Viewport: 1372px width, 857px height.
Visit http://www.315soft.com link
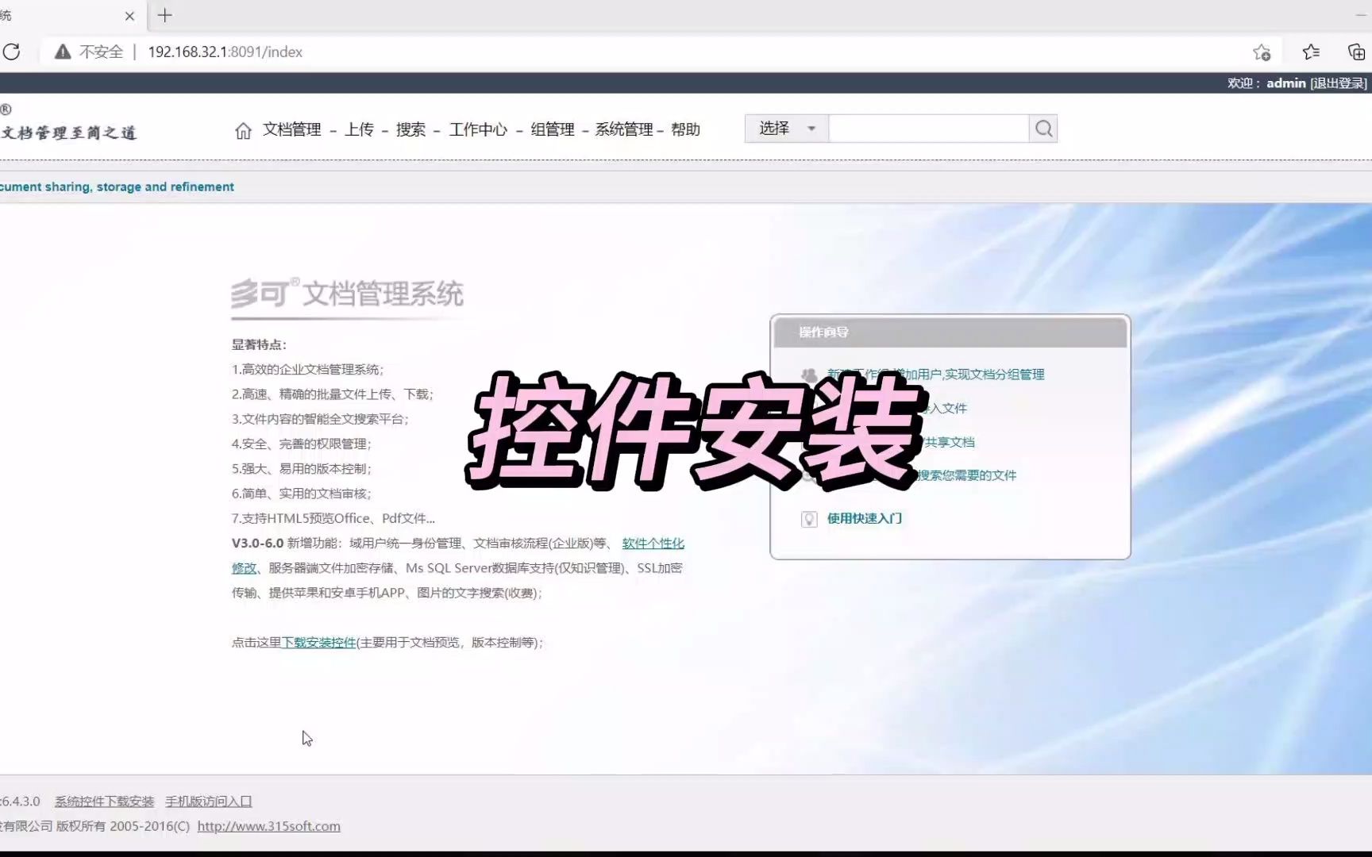coord(268,826)
